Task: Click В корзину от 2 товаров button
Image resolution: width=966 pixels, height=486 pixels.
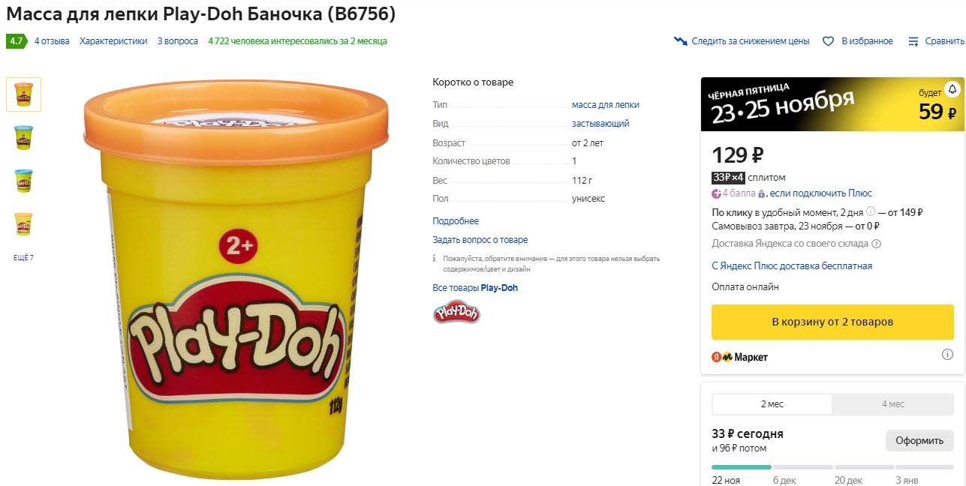Action: coord(832,321)
